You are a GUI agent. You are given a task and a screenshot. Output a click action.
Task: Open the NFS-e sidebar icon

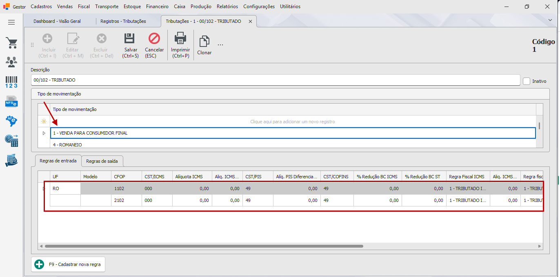(x=11, y=101)
